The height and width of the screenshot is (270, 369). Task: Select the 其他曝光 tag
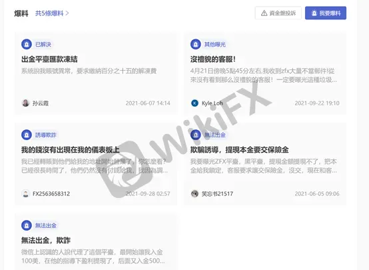click(x=215, y=44)
